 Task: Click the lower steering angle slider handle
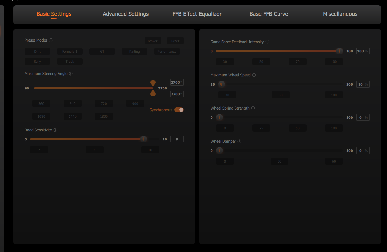[x=153, y=93]
